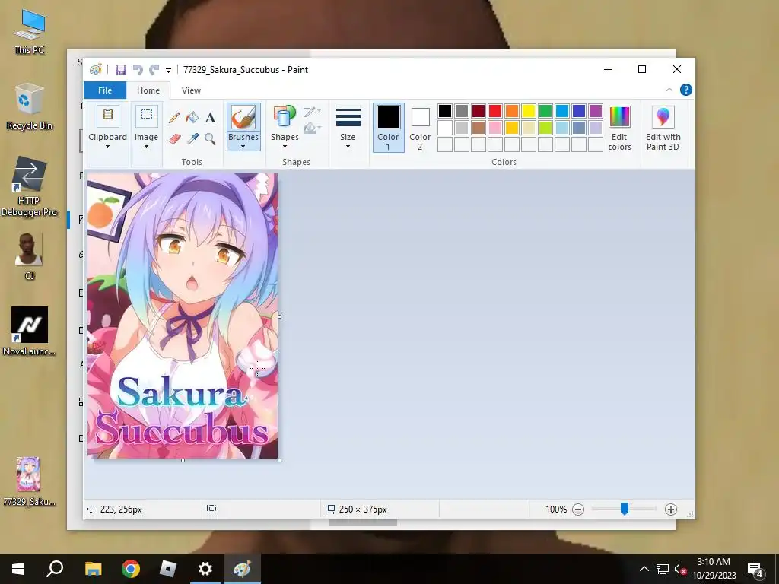The width and height of the screenshot is (779, 584).
Task: Expand the Brushes dropdown arrow
Action: (x=243, y=147)
